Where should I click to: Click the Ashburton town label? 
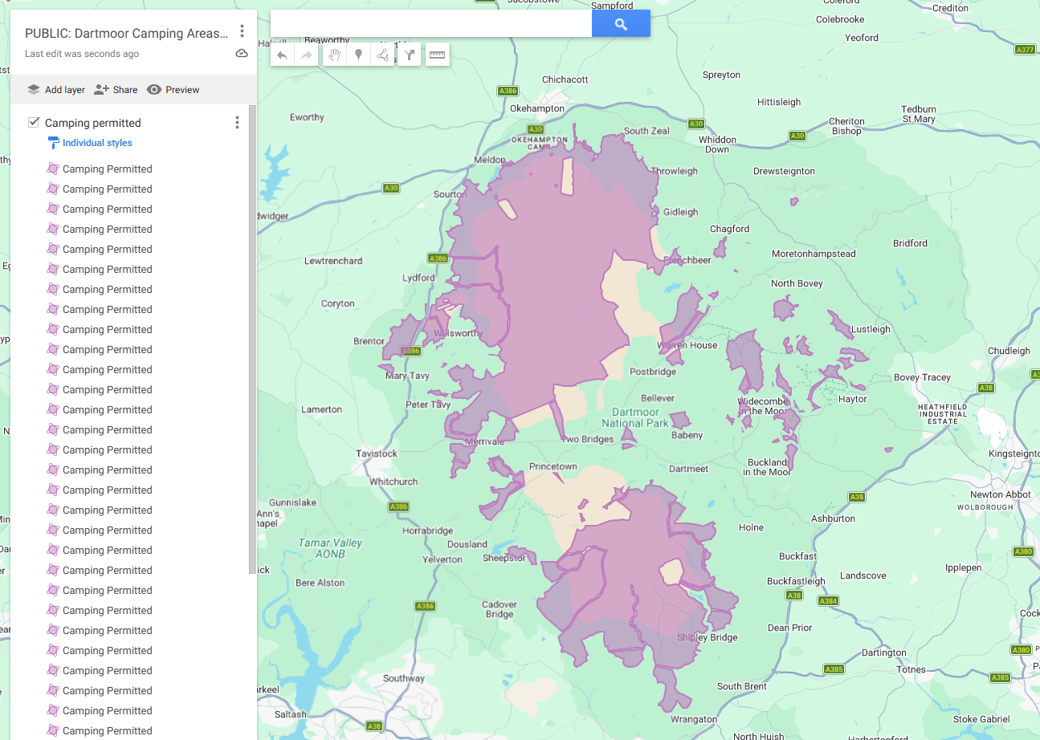click(x=833, y=518)
